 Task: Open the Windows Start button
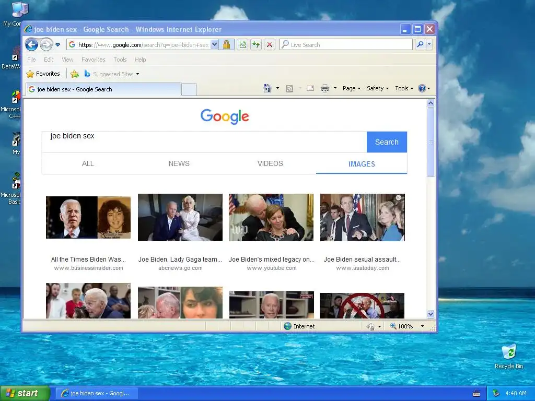click(x=25, y=393)
